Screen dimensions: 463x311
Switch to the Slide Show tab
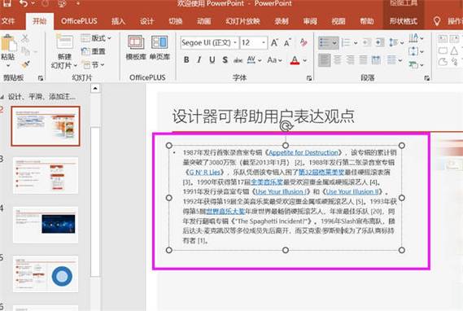pyautogui.click(x=242, y=21)
